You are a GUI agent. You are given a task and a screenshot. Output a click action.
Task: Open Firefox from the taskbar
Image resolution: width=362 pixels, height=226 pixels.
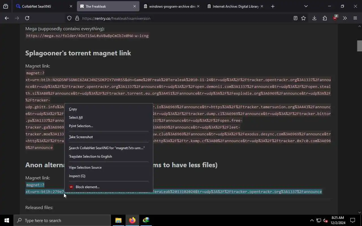(x=132, y=220)
